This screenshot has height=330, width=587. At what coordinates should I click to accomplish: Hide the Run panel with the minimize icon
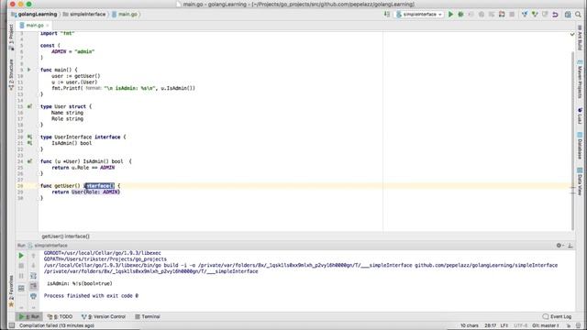(x=570, y=246)
